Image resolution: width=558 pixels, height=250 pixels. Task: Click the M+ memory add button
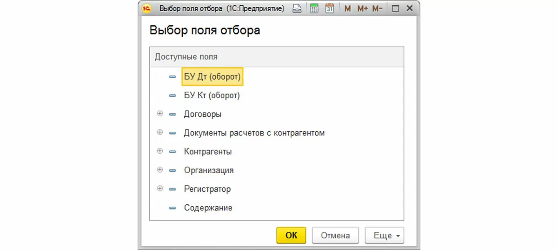click(363, 8)
